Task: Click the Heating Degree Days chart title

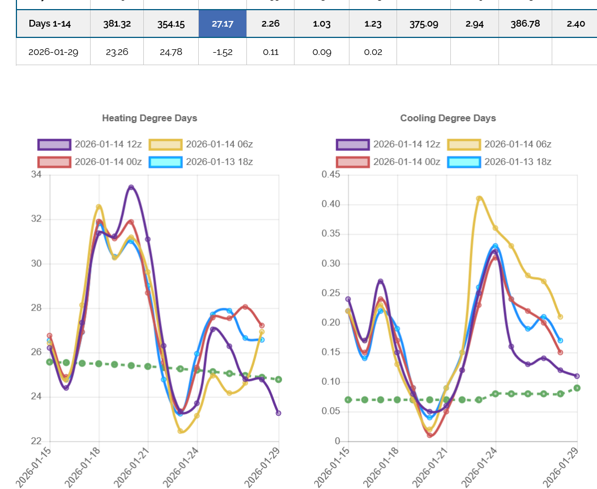Action: point(150,118)
